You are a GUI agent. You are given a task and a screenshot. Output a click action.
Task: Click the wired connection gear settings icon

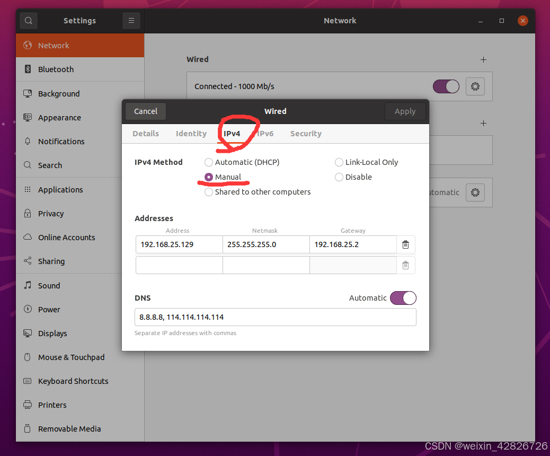475,86
